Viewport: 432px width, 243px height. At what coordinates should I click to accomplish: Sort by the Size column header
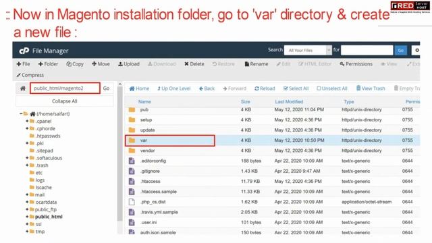(246, 102)
